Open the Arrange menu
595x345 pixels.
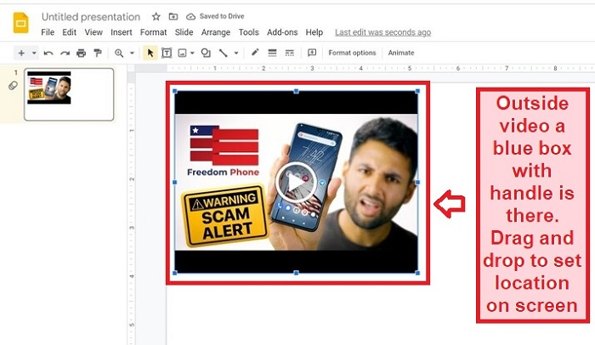(x=216, y=32)
